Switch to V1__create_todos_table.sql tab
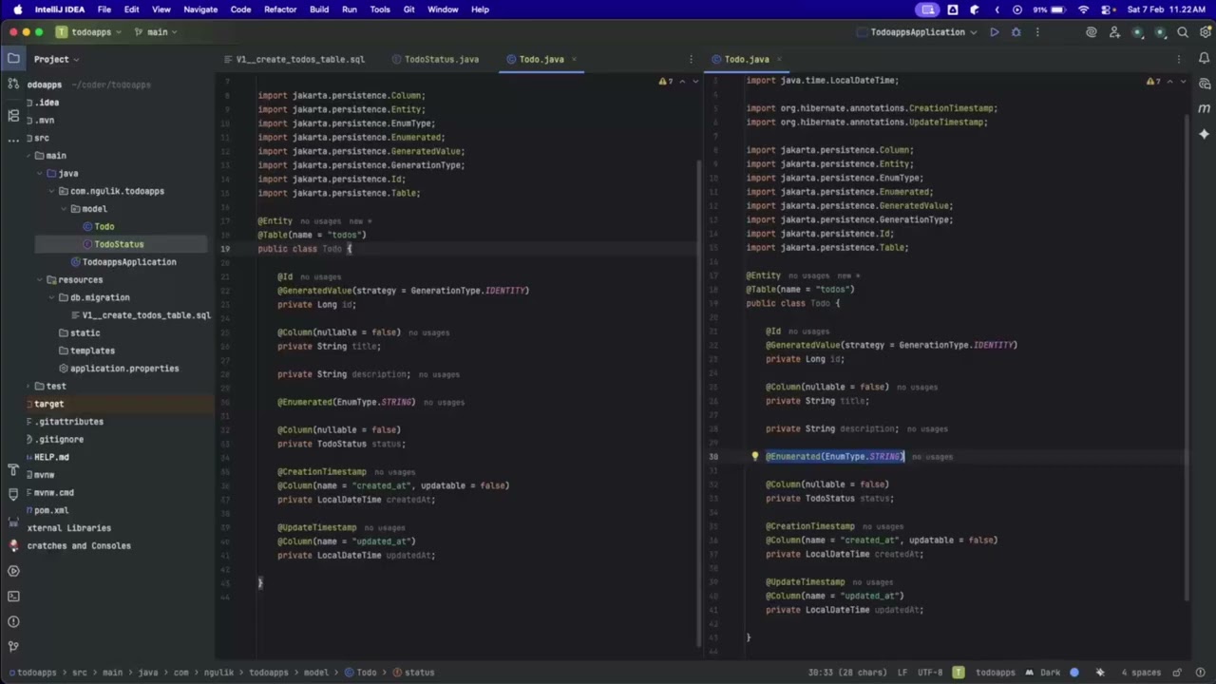 [294, 59]
